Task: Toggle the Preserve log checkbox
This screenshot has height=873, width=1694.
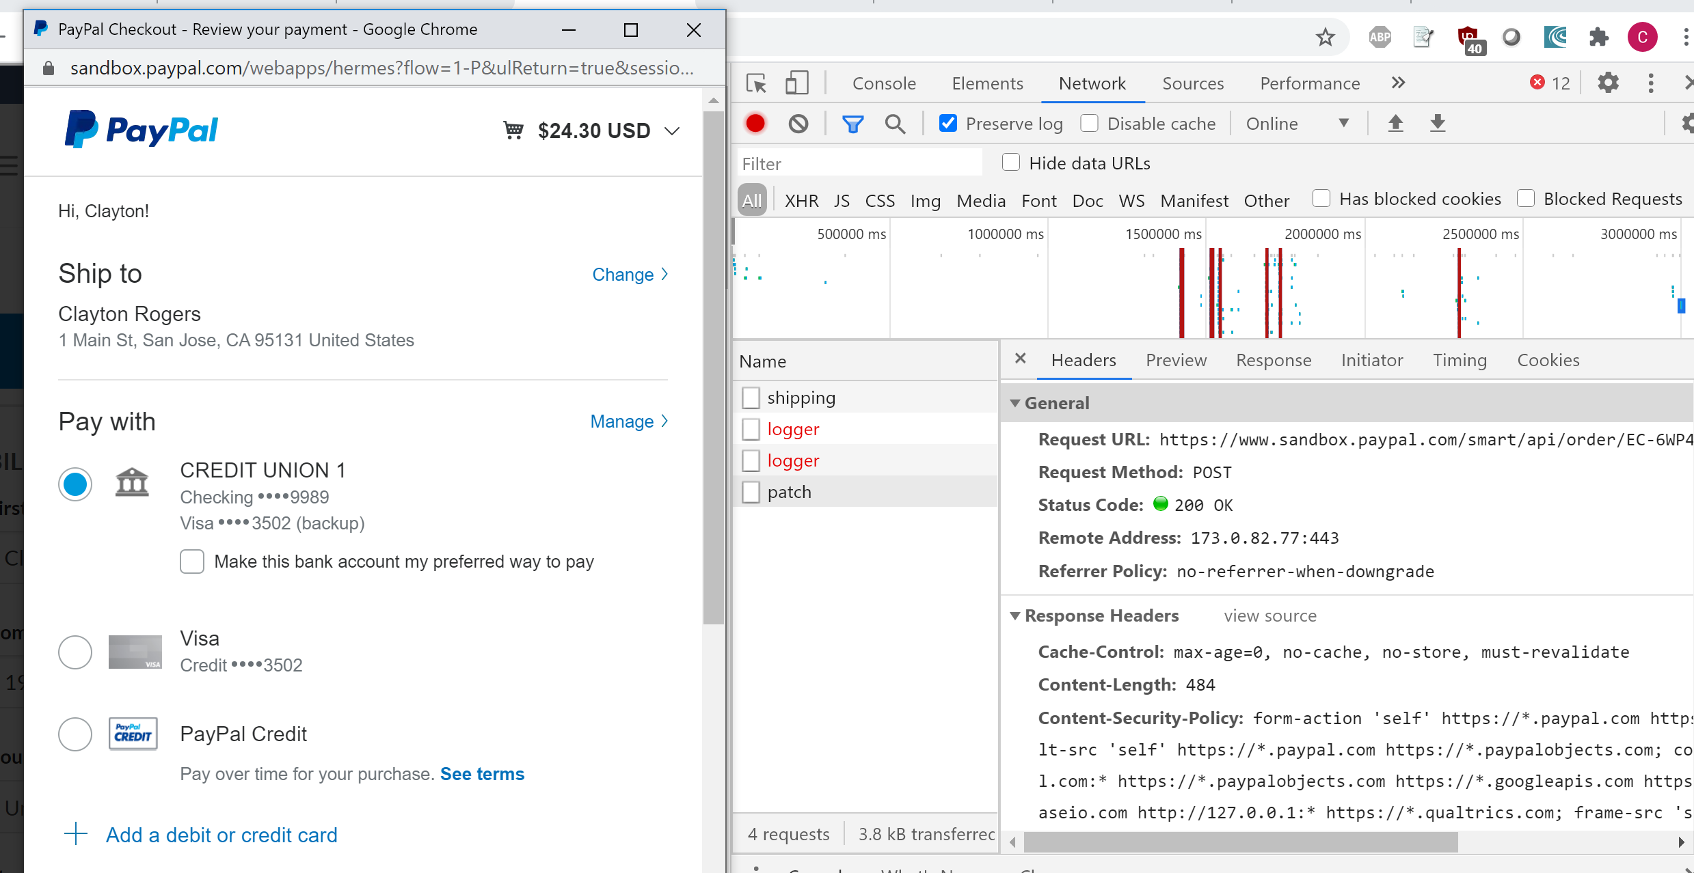Action: pyautogui.click(x=948, y=124)
